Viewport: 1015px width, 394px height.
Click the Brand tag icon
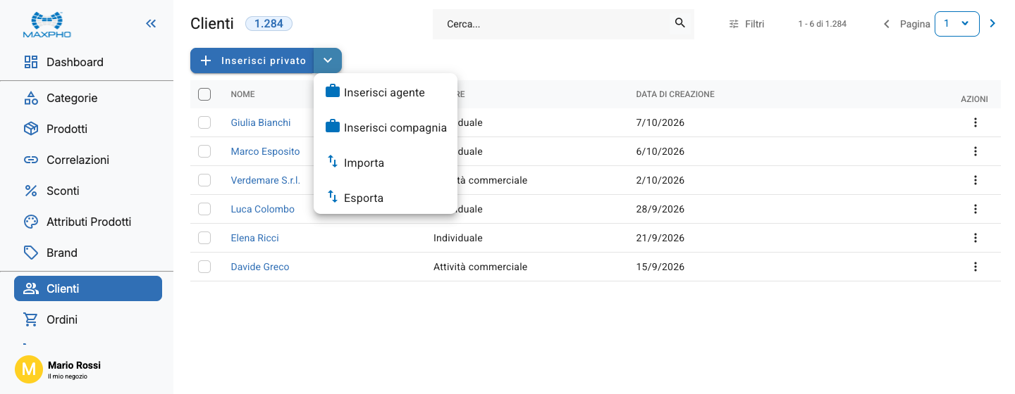pyautogui.click(x=31, y=253)
